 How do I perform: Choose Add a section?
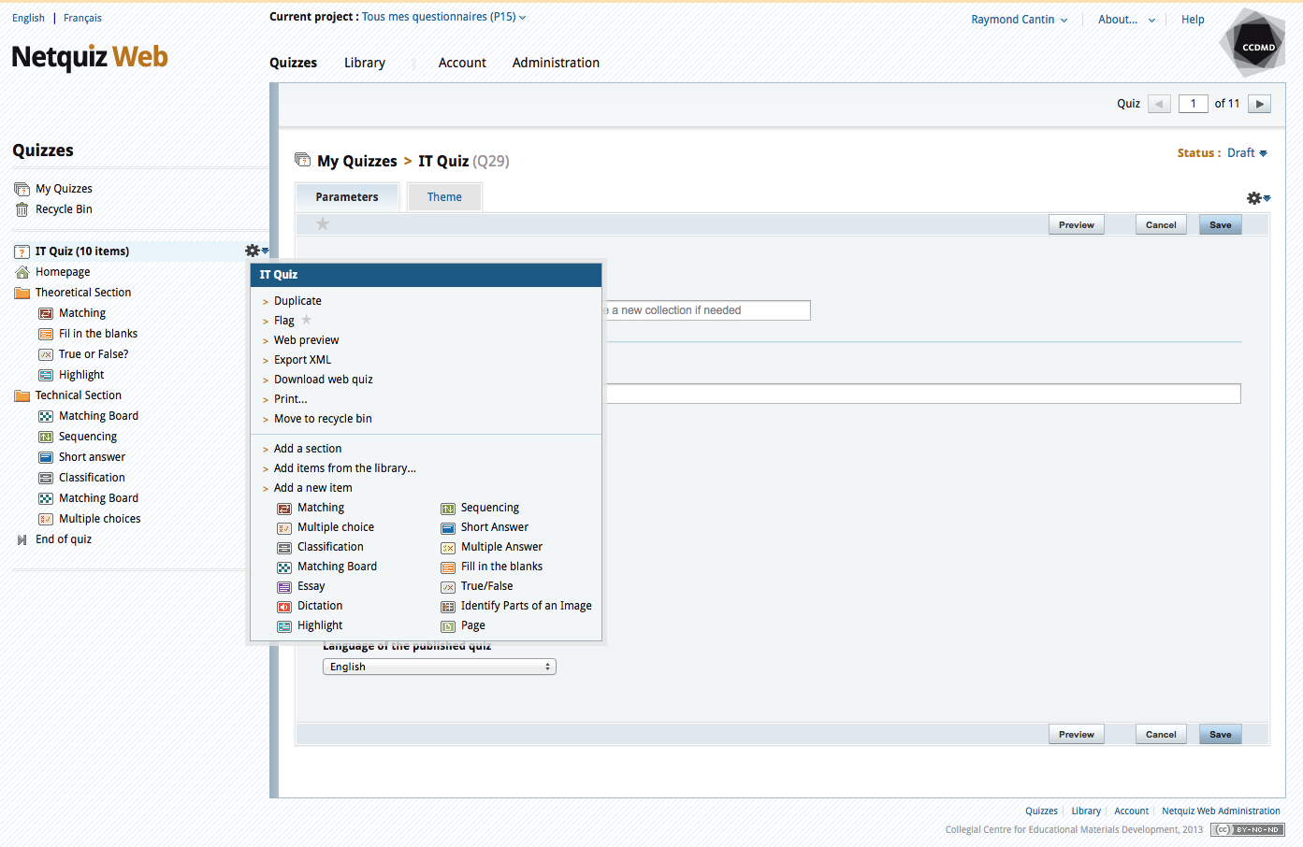pos(308,449)
